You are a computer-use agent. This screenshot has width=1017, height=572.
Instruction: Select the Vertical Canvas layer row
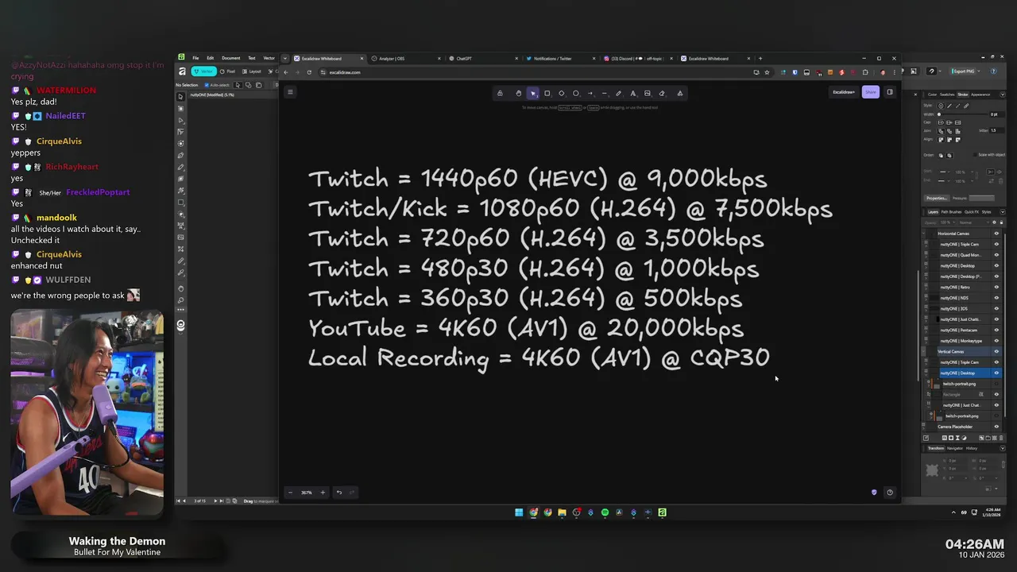tap(962, 351)
